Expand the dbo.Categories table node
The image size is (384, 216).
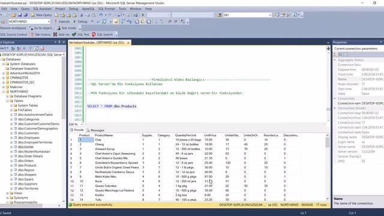(x=11, y=119)
